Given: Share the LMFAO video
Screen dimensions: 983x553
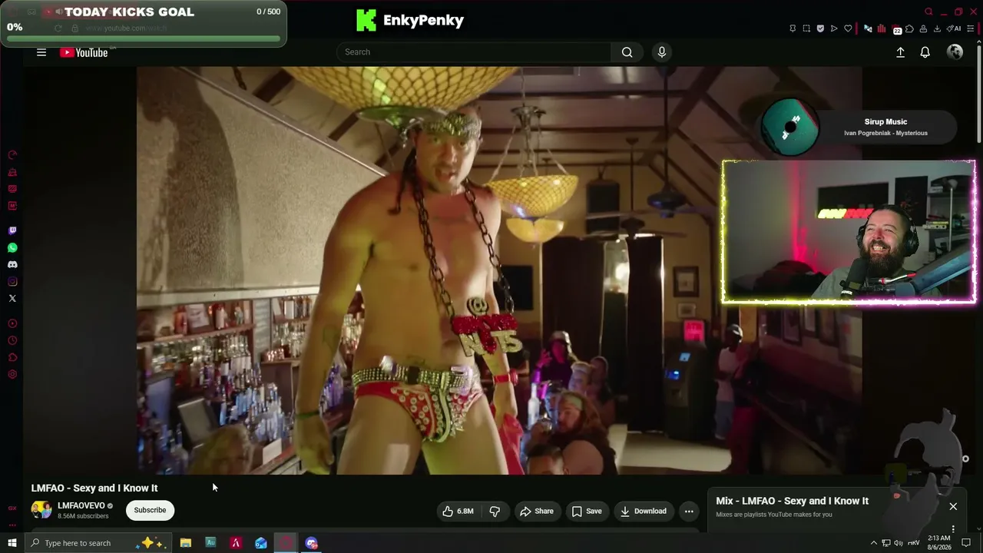Looking at the screenshot, I should coord(536,512).
